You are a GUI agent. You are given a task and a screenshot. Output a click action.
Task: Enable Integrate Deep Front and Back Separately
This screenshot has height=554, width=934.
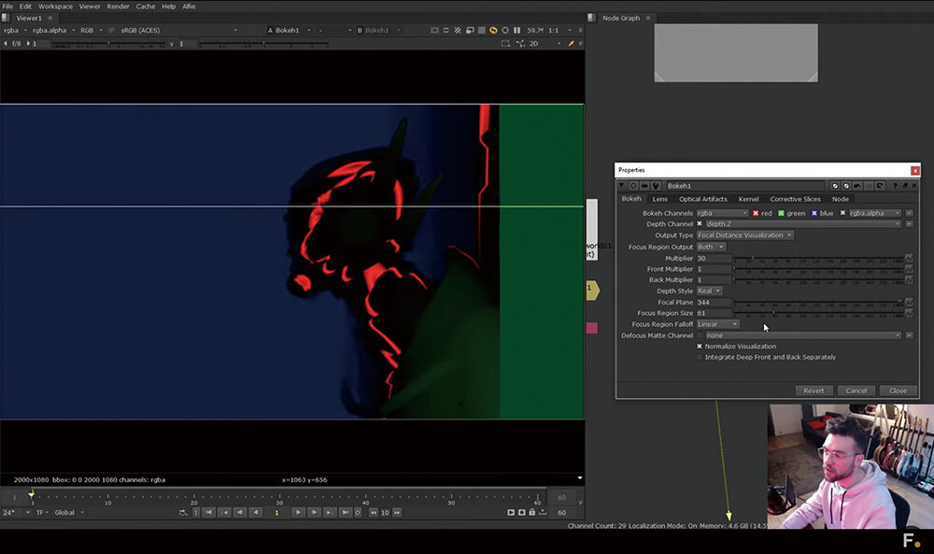[x=700, y=357]
